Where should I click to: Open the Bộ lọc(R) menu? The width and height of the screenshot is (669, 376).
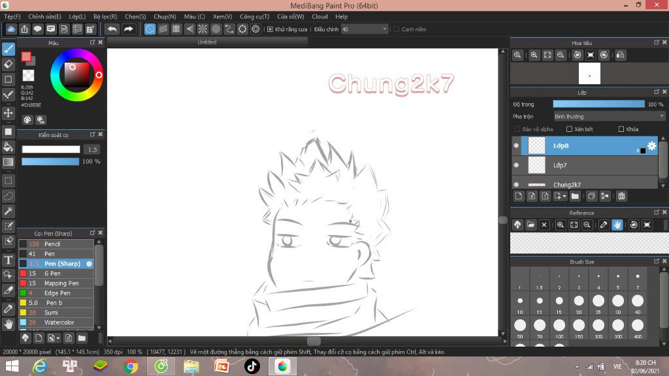(105, 16)
